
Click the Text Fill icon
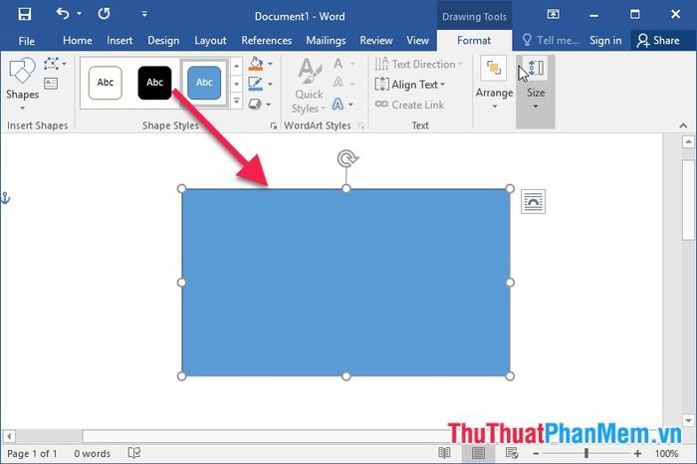339,64
